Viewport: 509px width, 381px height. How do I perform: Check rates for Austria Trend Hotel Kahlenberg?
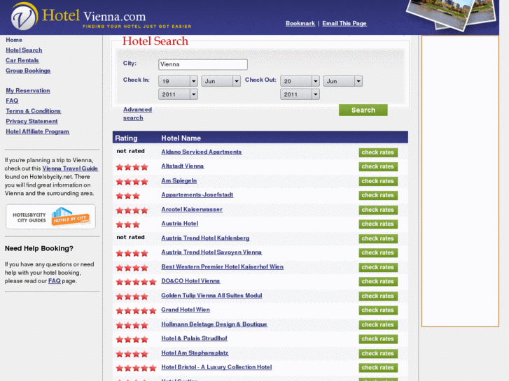[x=378, y=238]
